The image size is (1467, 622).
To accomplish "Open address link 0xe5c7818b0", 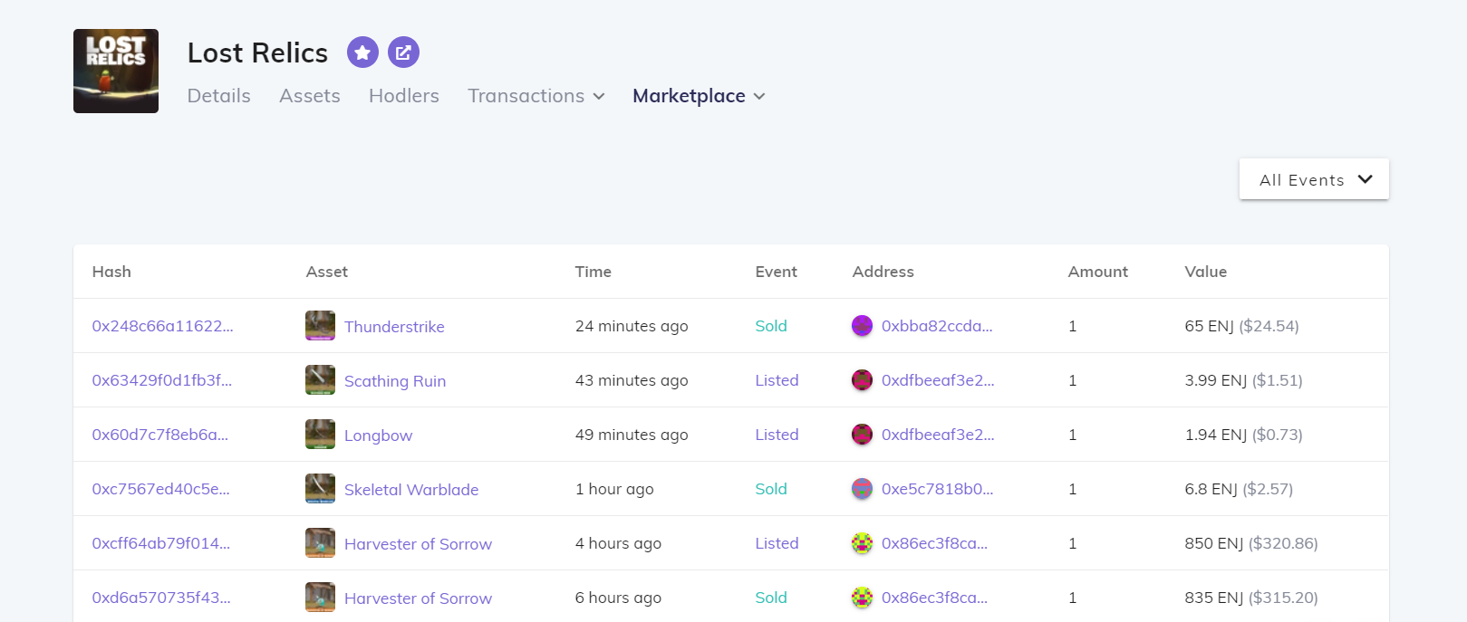I will coord(938,489).
